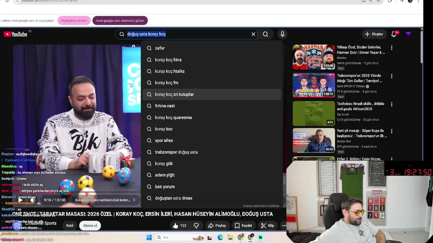Viewport: 433px width, 243px height.
Task: Click 'meet.google.com sekmesini göster' button
Action: (120, 21)
